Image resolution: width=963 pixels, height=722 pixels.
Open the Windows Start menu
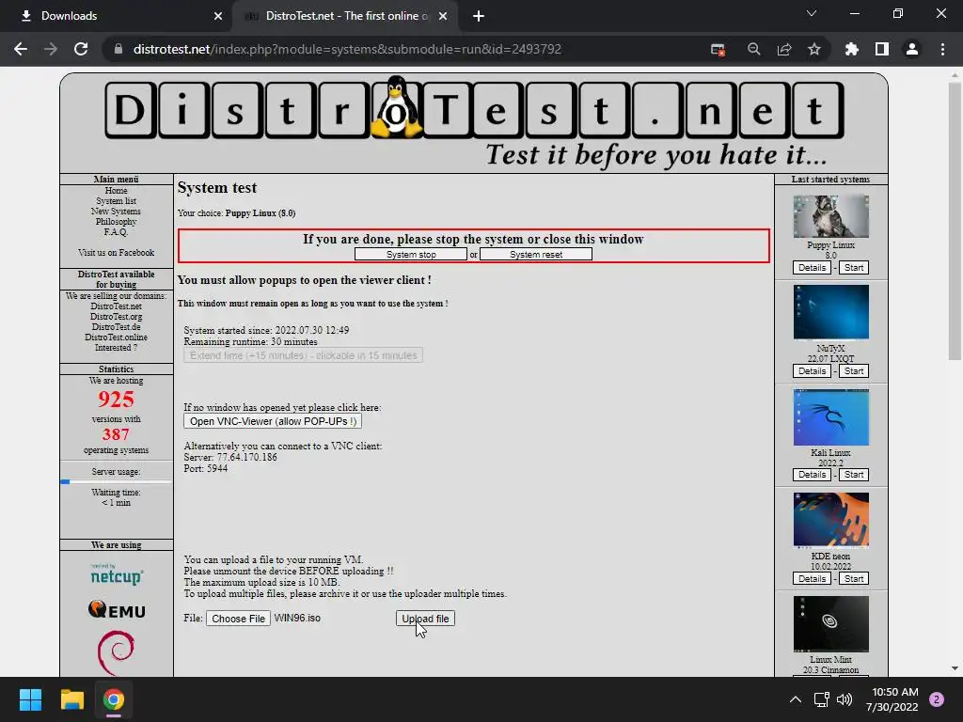click(30, 699)
